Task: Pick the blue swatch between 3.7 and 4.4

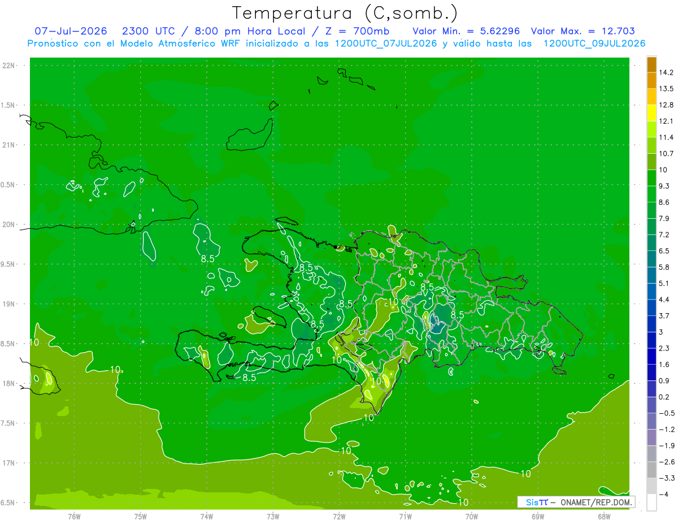Action: pyautogui.click(x=651, y=308)
